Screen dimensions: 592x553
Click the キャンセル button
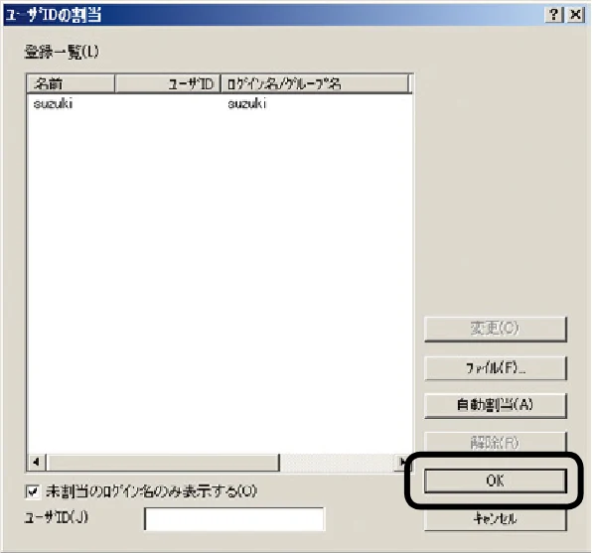pos(496,519)
